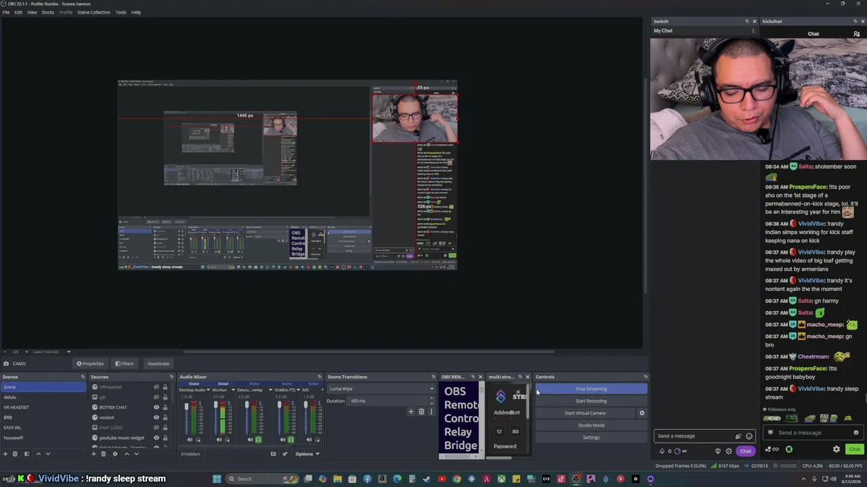Image resolution: width=867 pixels, height=487 pixels.
Task: Open Twitch chat settings gear
Action: tap(729, 451)
